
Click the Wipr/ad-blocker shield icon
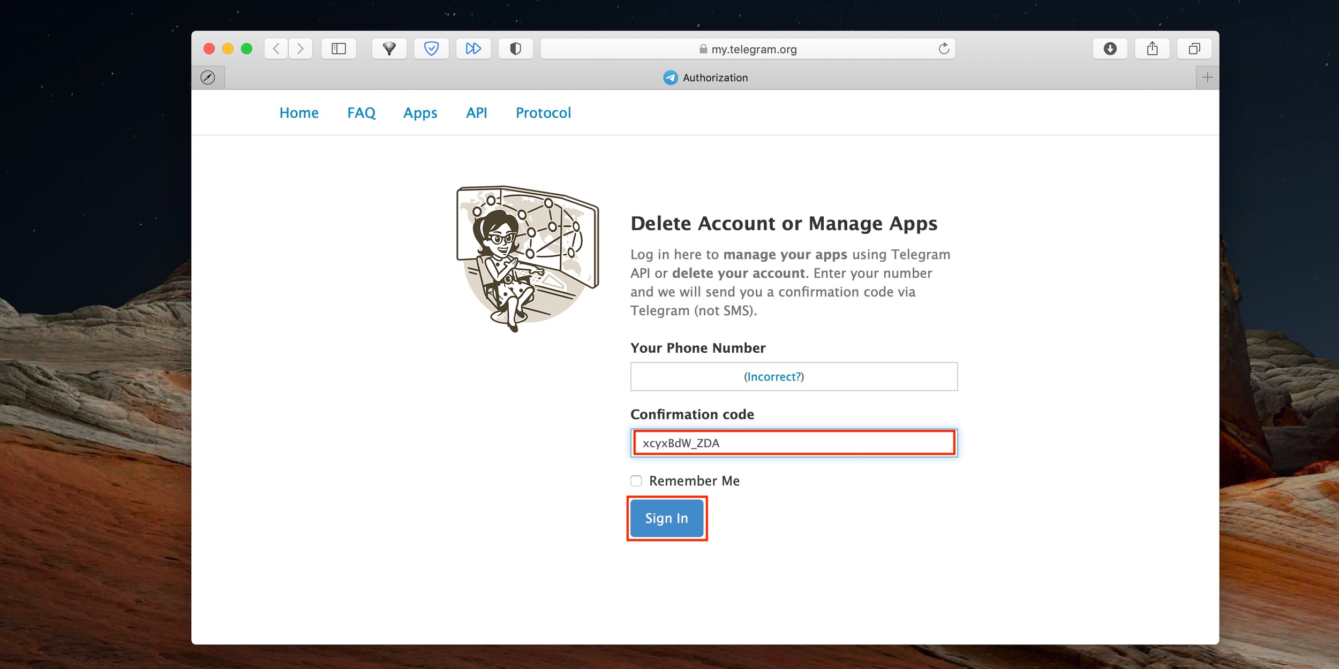(431, 48)
